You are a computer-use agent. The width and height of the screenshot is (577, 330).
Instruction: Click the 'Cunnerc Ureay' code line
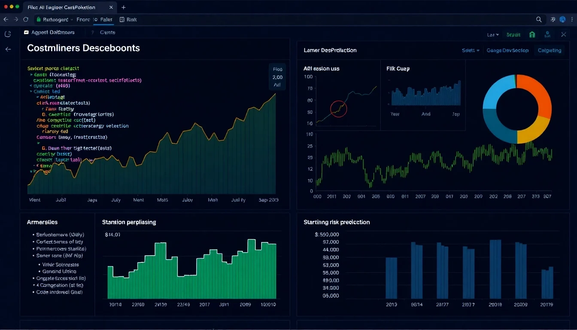pyautogui.click(x=72, y=137)
